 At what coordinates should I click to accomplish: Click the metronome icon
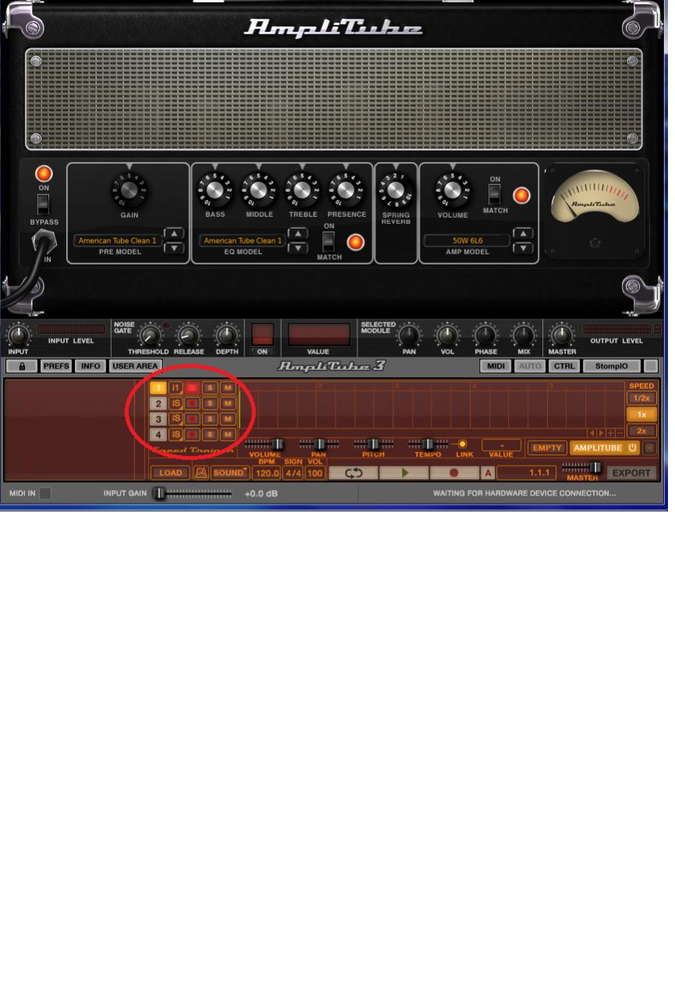tap(201, 473)
